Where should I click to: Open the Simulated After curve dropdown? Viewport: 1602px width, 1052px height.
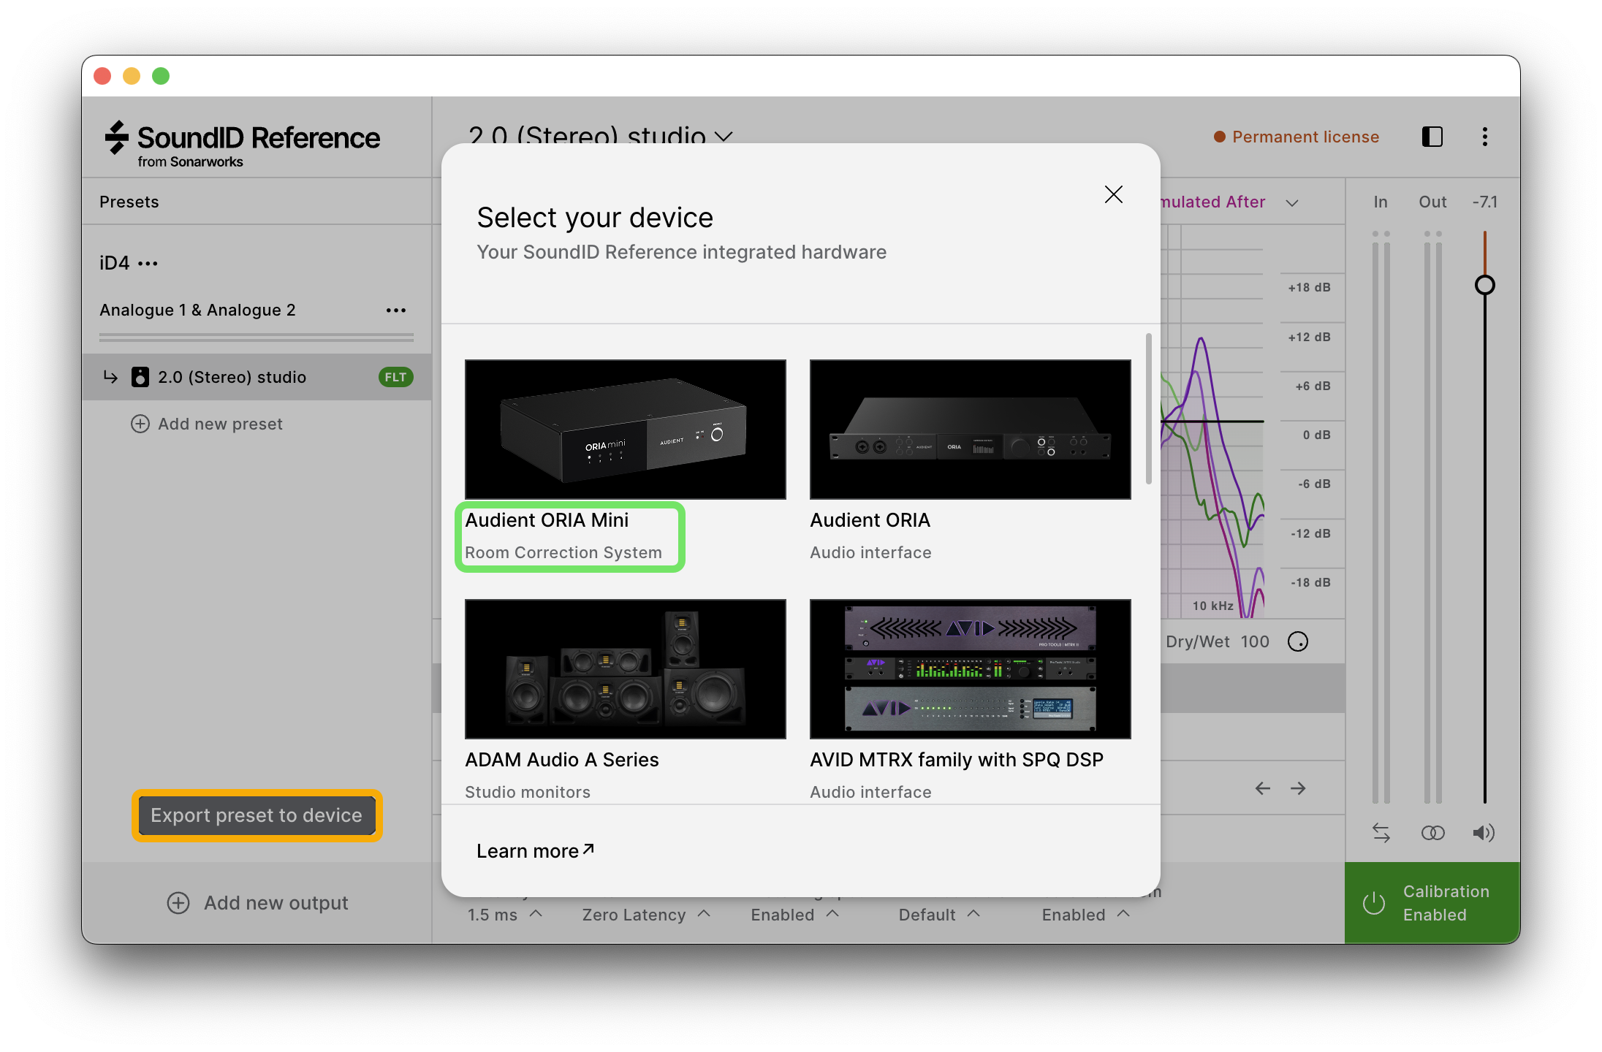(1292, 202)
